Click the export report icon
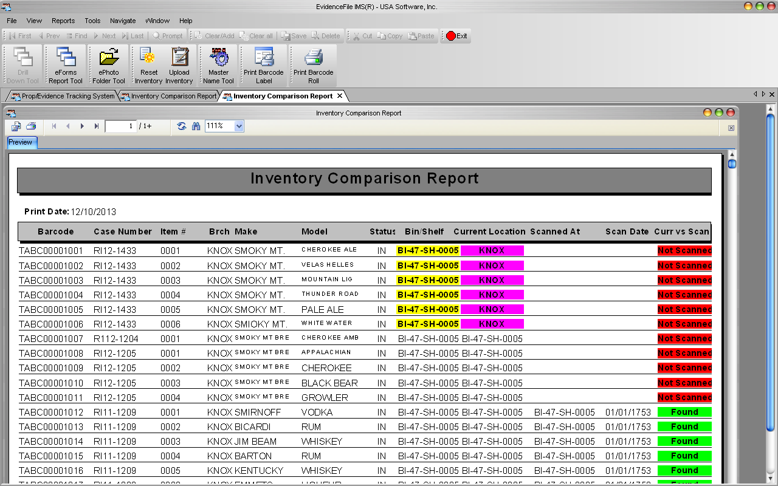The width and height of the screenshot is (778, 486). [x=16, y=126]
